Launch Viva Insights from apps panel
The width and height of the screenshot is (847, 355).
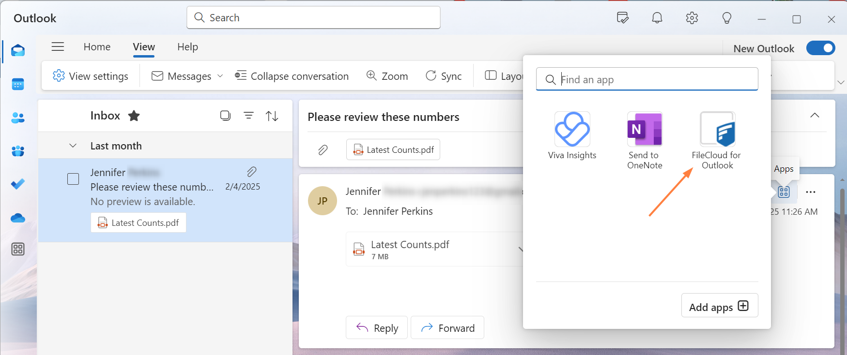pos(572,130)
